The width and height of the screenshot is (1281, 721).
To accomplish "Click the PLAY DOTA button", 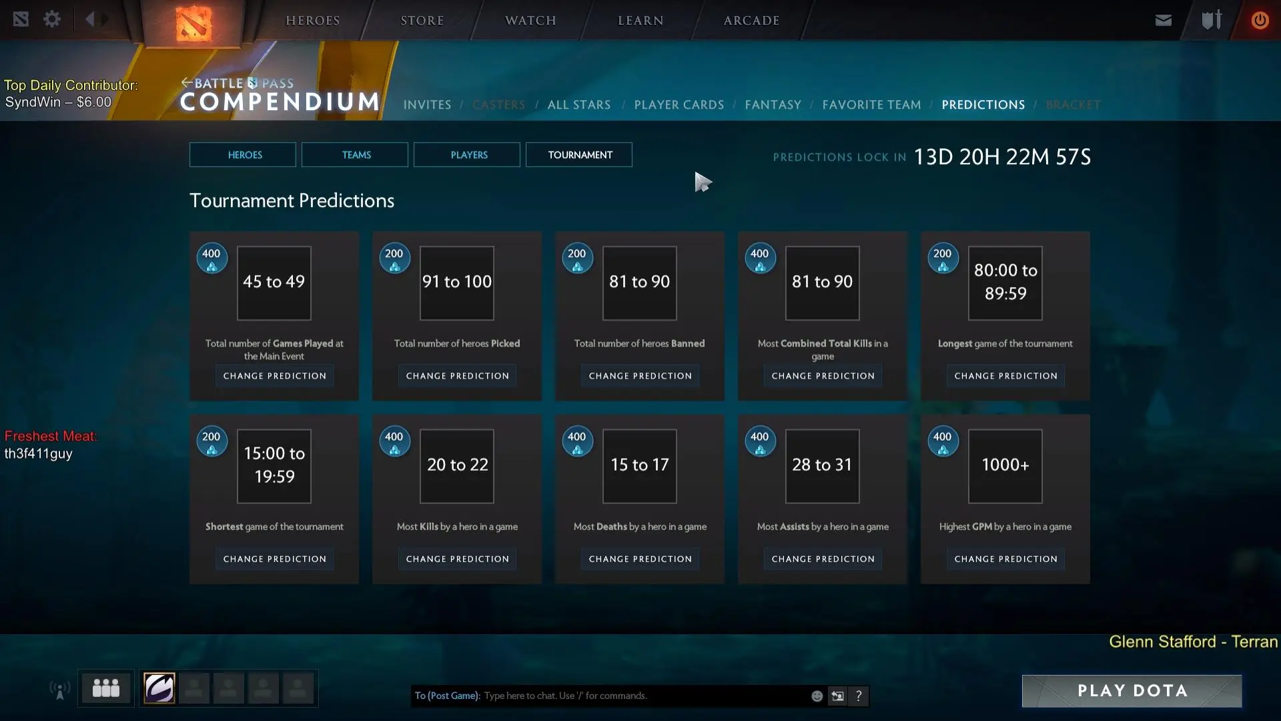I will [x=1132, y=691].
